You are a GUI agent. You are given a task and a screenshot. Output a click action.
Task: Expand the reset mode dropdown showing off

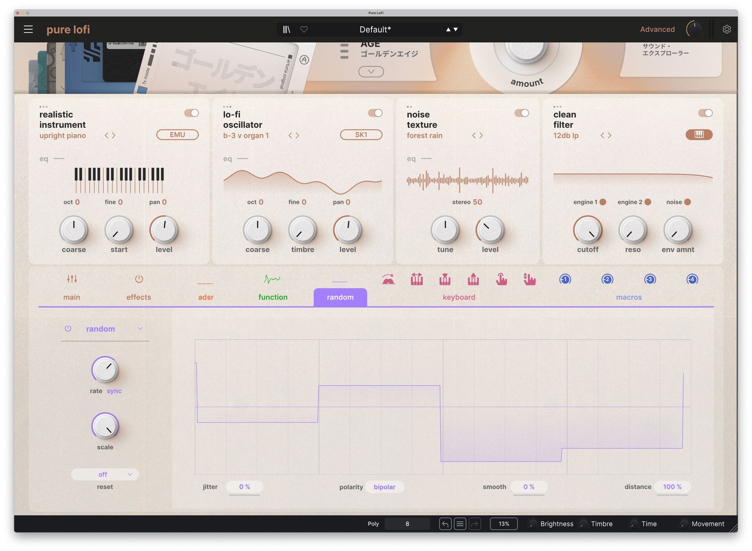(x=105, y=474)
